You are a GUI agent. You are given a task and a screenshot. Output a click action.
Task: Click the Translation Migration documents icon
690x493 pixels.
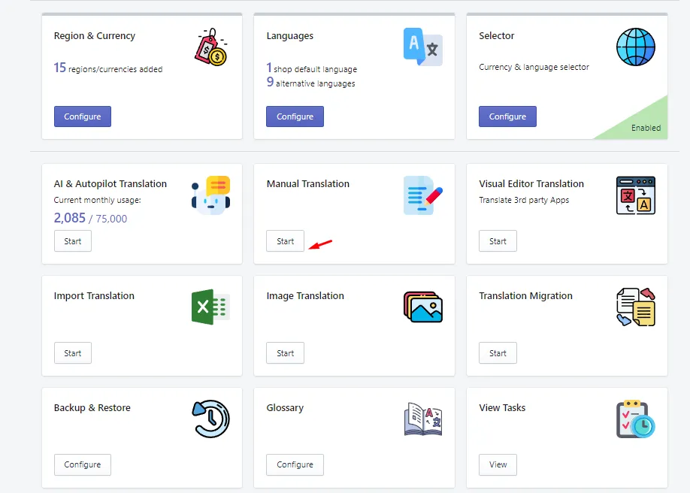(635, 307)
